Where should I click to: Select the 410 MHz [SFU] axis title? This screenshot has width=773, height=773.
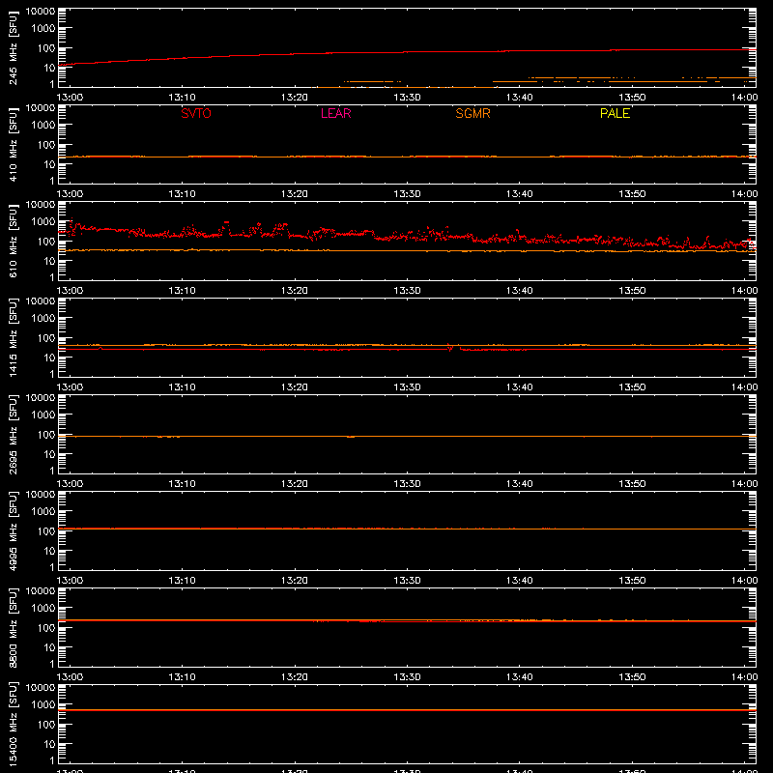[13, 144]
